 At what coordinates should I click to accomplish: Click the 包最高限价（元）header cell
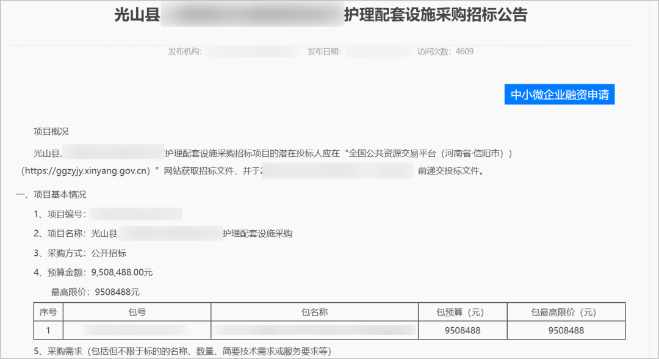pyautogui.click(x=566, y=311)
